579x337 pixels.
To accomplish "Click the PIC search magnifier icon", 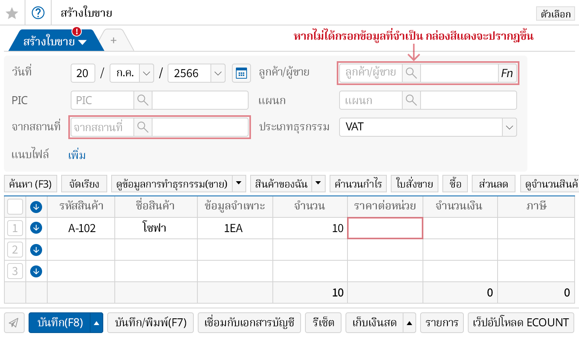I will pos(143,100).
